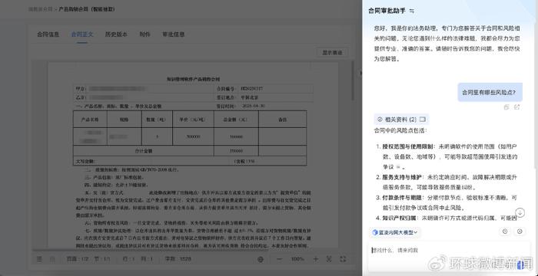
Task: Click the scroll-to-bottom arrow icon in chat
Action: 520,212
